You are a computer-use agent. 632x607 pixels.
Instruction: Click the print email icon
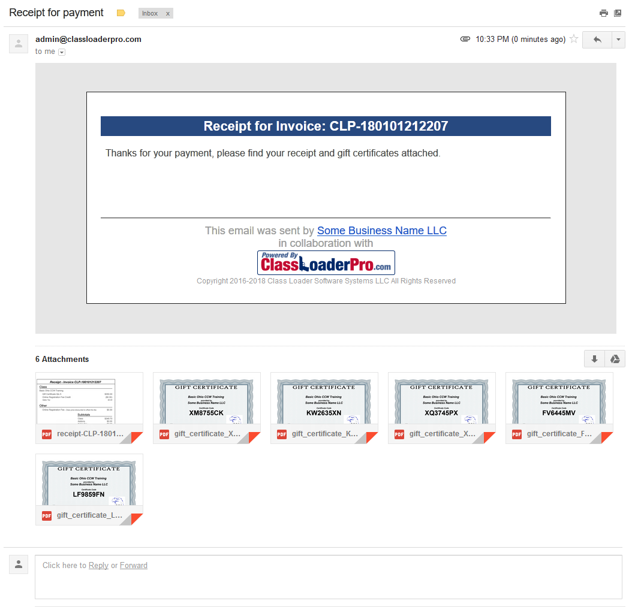pyautogui.click(x=603, y=13)
